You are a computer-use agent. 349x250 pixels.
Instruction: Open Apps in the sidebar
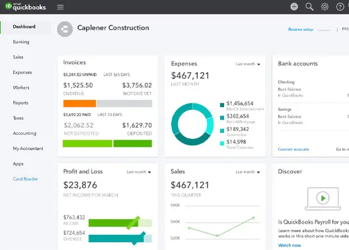tap(18, 163)
